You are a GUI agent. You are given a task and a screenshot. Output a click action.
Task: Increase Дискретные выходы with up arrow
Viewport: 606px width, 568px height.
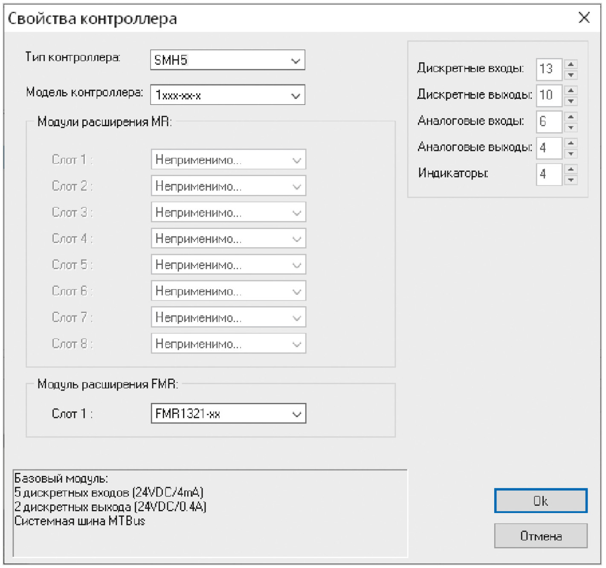click(x=571, y=90)
